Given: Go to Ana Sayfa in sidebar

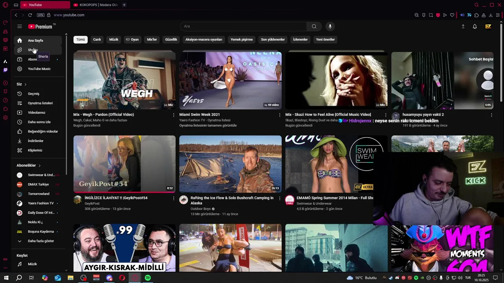Looking at the screenshot, I should click(38, 40).
